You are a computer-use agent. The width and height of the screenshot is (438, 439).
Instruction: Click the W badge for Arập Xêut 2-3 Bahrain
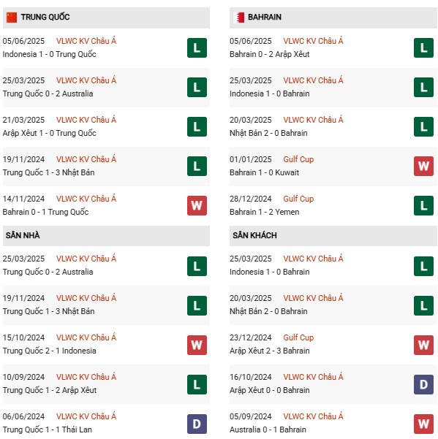coord(423,345)
